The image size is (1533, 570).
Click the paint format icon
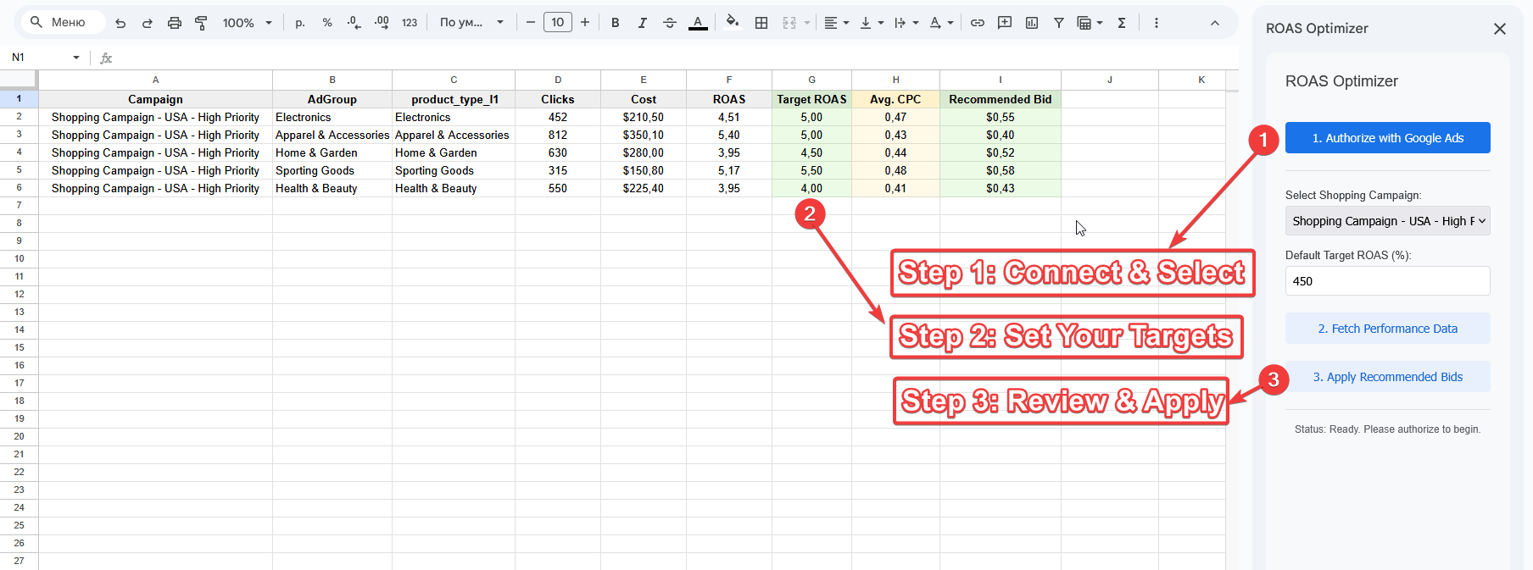point(201,23)
